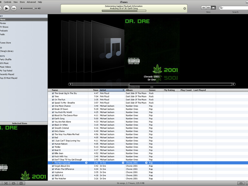This screenshot has height=186, width=248.
Task: Sort by Album column header
Action: tap(137, 90)
